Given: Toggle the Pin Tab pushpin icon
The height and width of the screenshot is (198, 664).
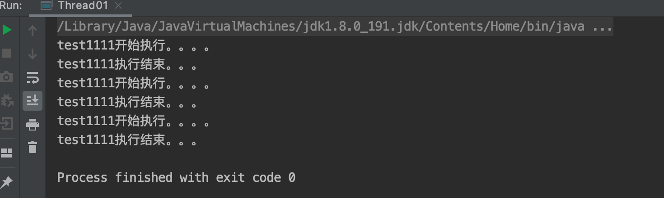Looking at the screenshot, I should click(7, 182).
